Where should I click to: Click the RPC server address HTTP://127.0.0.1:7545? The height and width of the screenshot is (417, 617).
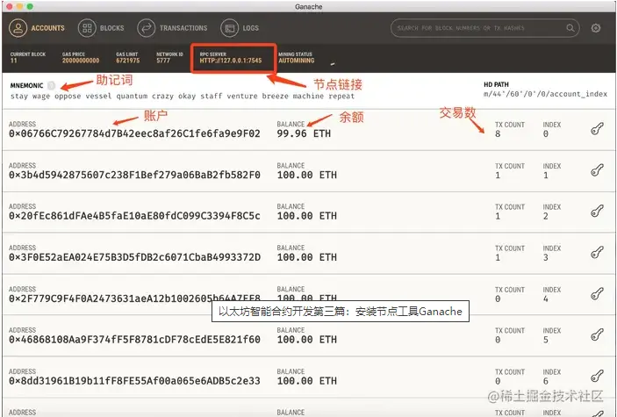(231, 61)
